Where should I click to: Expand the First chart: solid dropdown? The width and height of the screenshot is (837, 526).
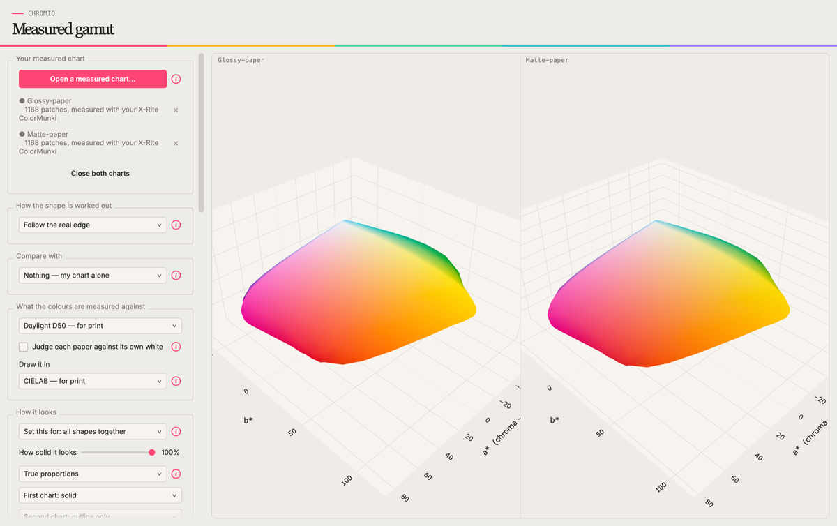(100, 495)
